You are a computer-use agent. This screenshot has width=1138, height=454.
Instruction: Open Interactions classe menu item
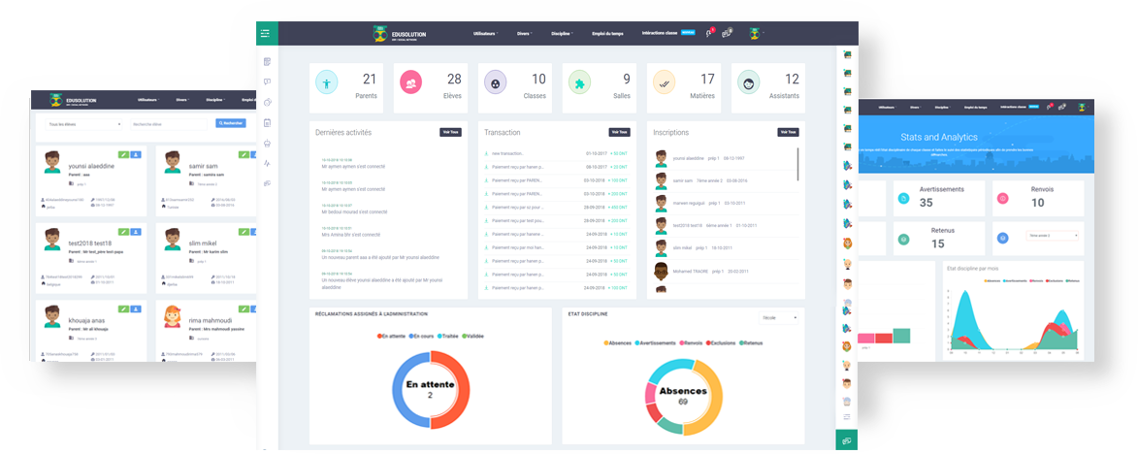(666, 33)
